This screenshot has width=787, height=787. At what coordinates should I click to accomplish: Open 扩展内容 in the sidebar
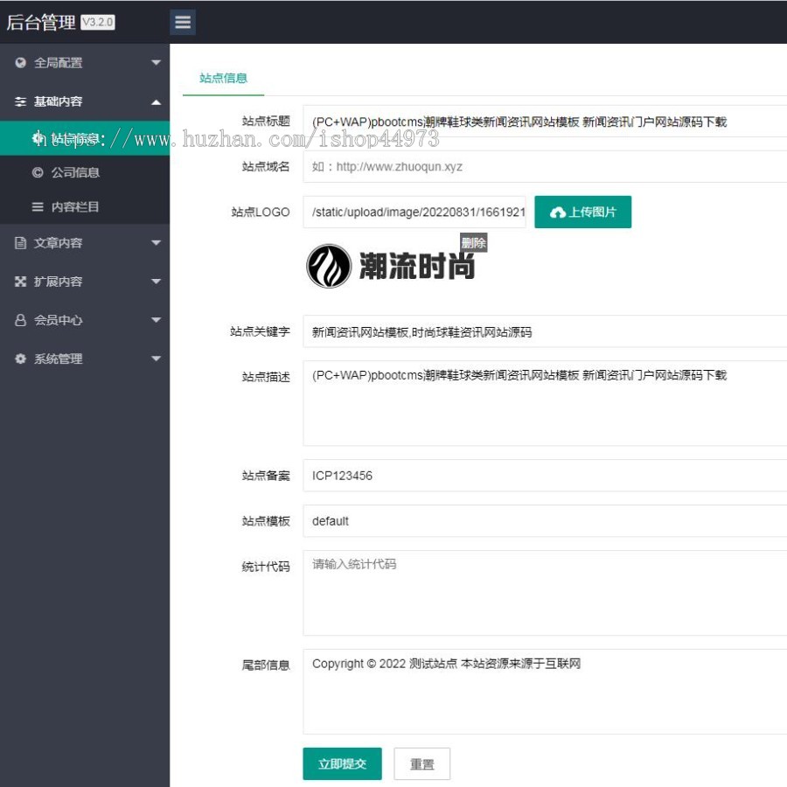click(85, 282)
